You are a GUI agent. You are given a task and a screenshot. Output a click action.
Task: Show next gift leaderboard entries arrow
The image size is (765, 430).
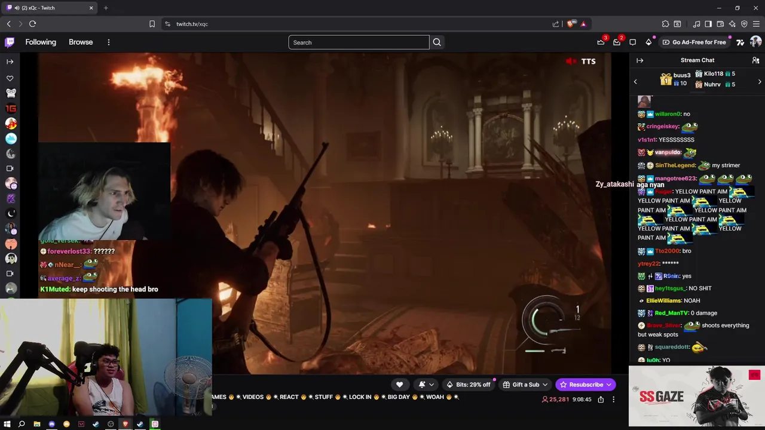[760, 81]
